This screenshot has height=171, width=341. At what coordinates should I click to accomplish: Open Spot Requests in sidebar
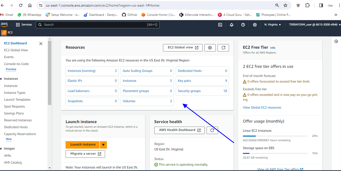click(x=14, y=107)
